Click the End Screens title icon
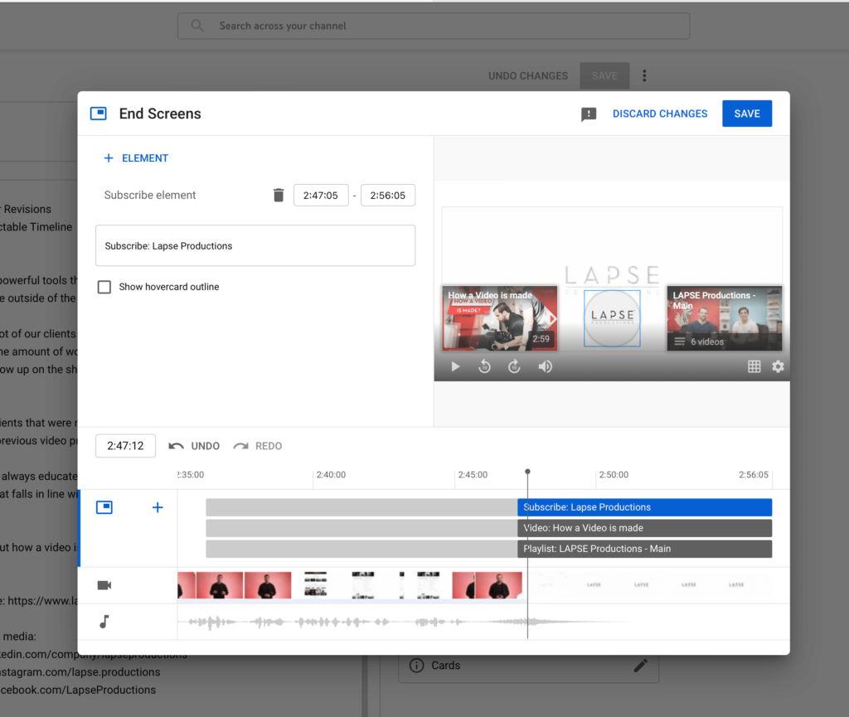The width and height of the screenshot is (849, 717). point(99,114)
